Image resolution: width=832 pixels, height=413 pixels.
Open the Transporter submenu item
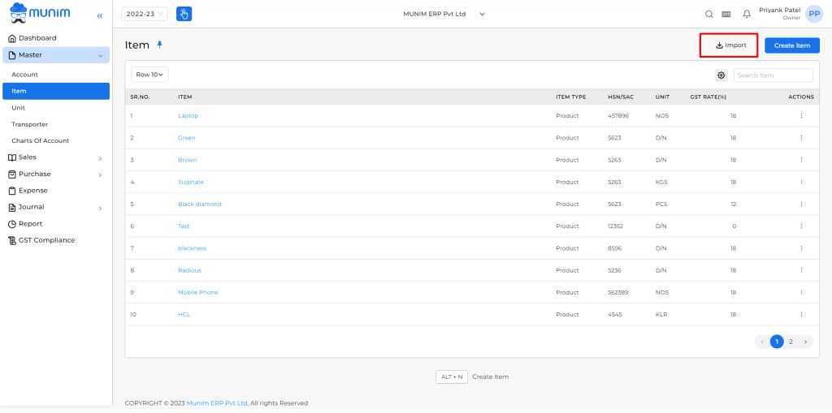(x=30, y=124)
